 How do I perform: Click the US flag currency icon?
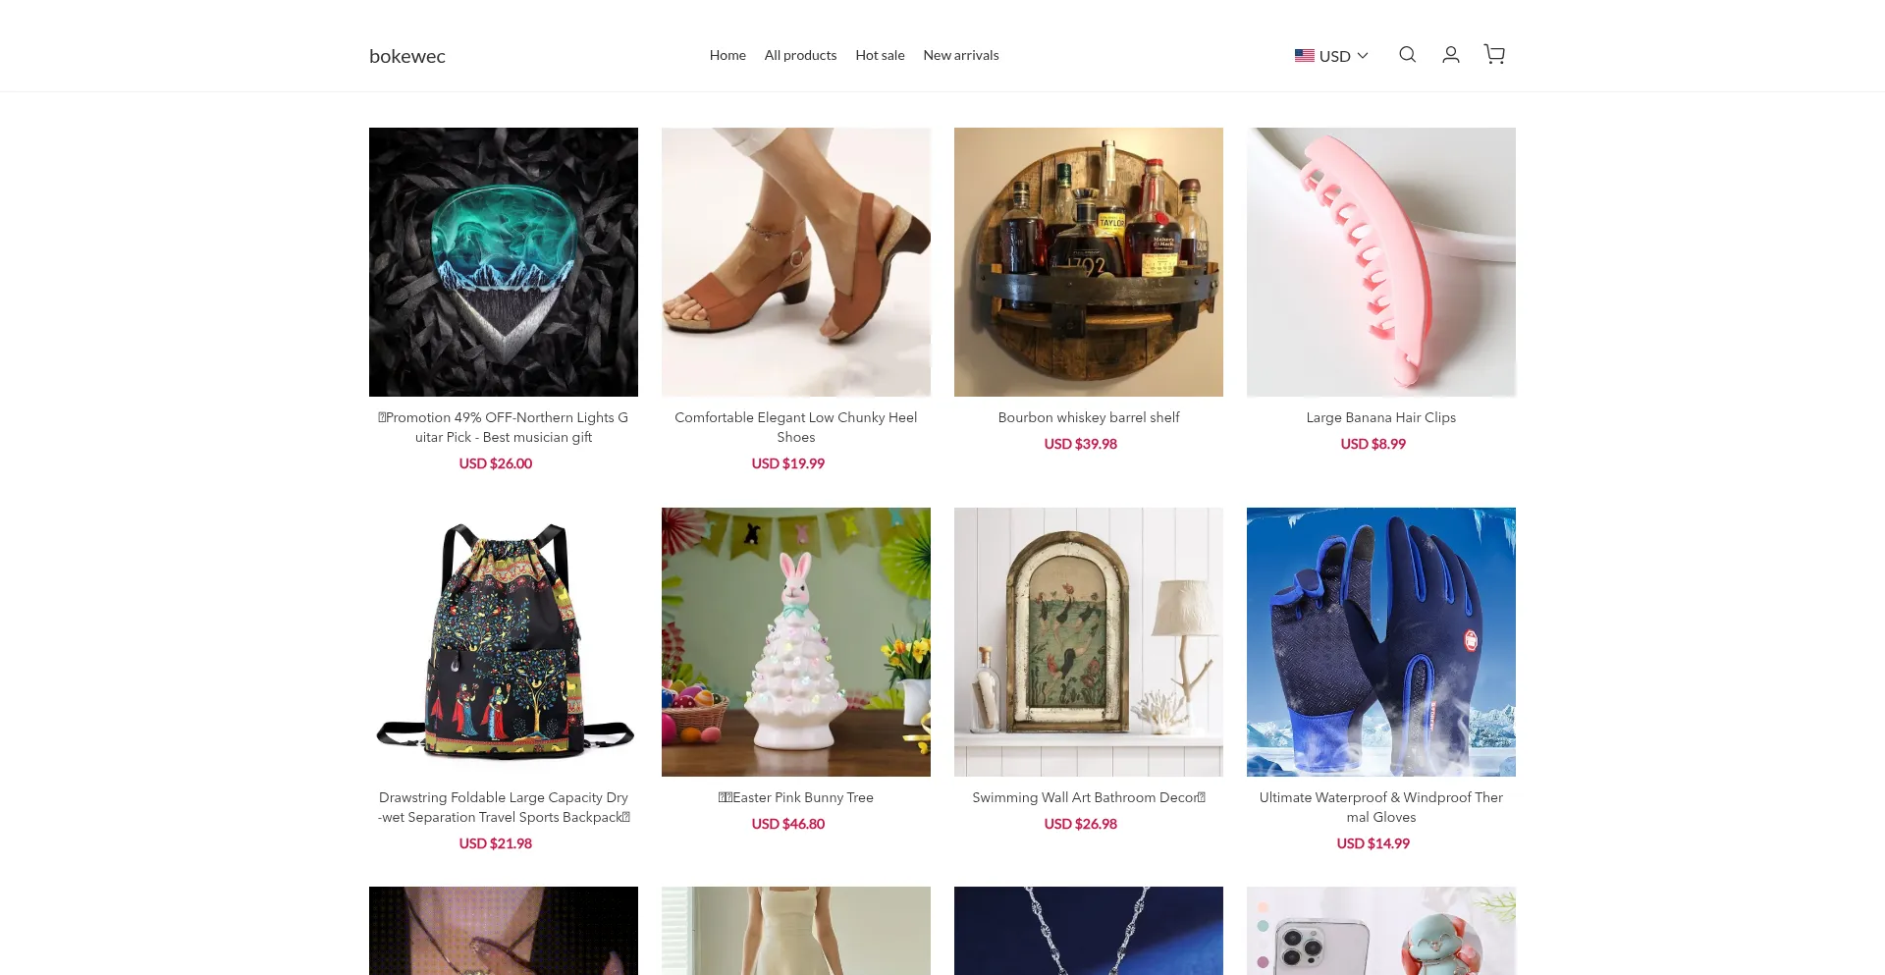1304,56
